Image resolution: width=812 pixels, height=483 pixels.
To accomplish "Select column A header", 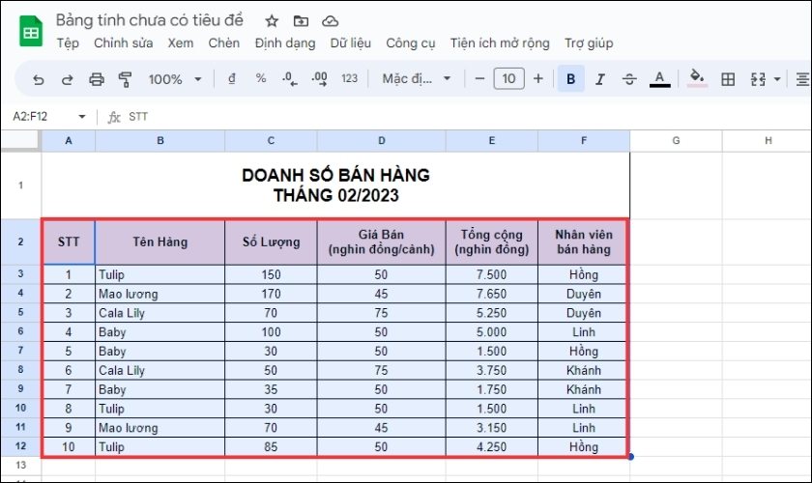I will pos(69,141).
